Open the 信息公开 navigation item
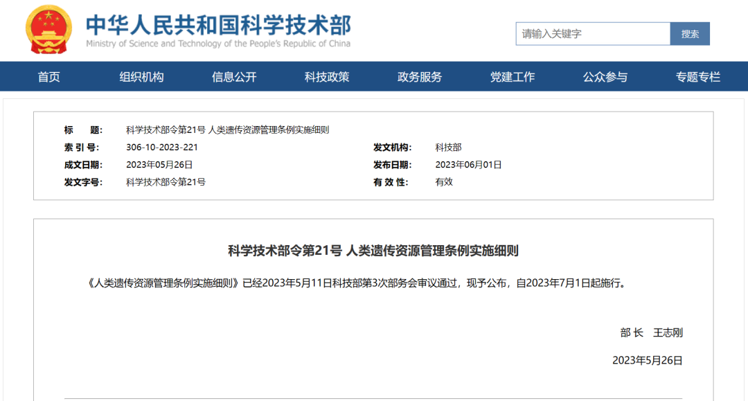 (234, 77)
